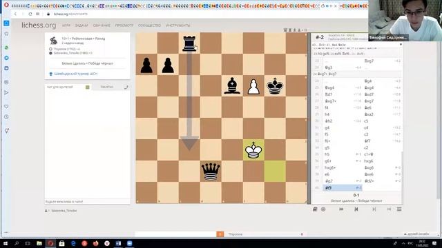This screenshot has width=442, height=248.
Task: Open WhatsApp in Opera sidebar
Action: point(6,48)
